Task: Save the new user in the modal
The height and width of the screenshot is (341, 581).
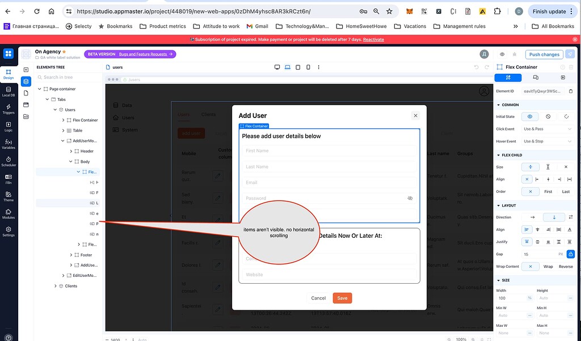Action: tap(342, 297)
